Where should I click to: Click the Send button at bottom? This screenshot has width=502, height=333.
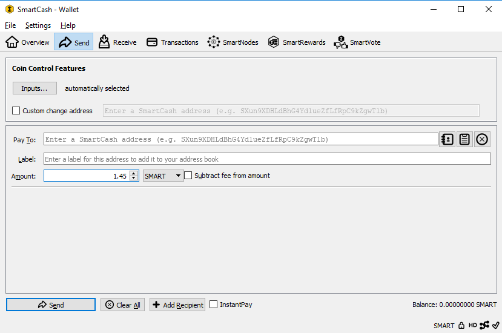[51, 305]
